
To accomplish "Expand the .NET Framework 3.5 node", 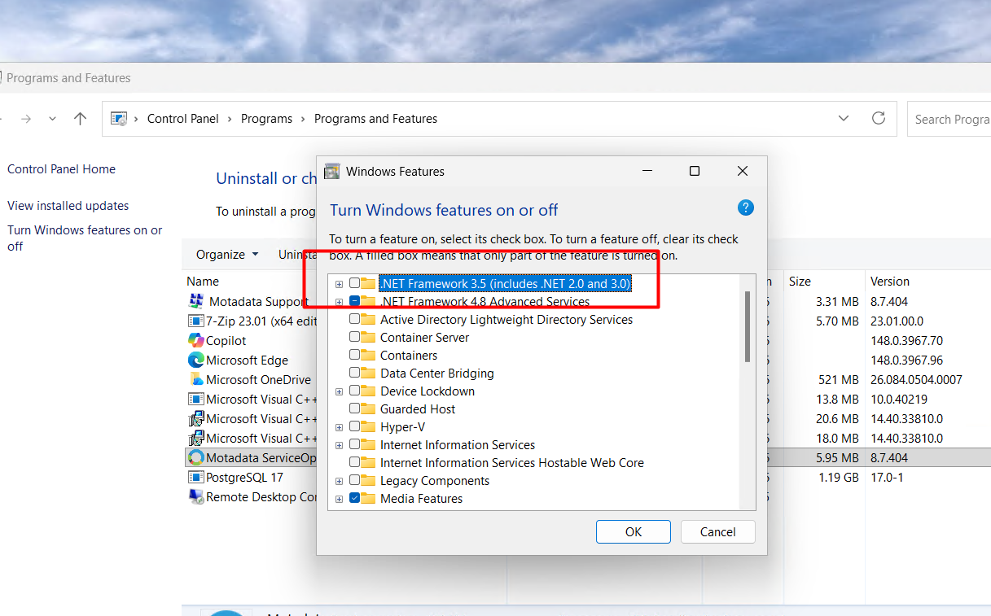I will click(339, 284).
